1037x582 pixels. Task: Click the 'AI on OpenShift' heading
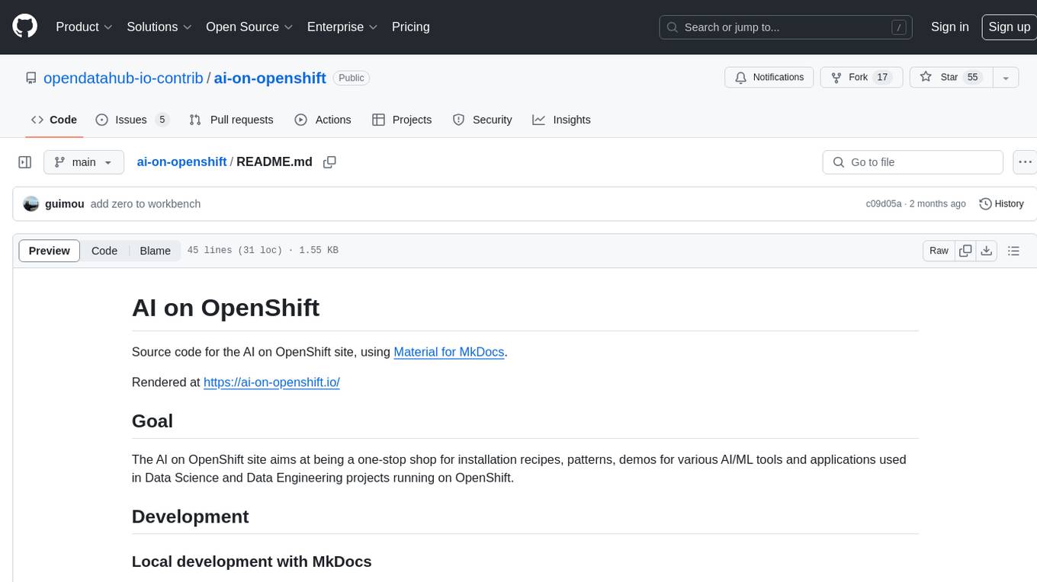pos(226,308)
